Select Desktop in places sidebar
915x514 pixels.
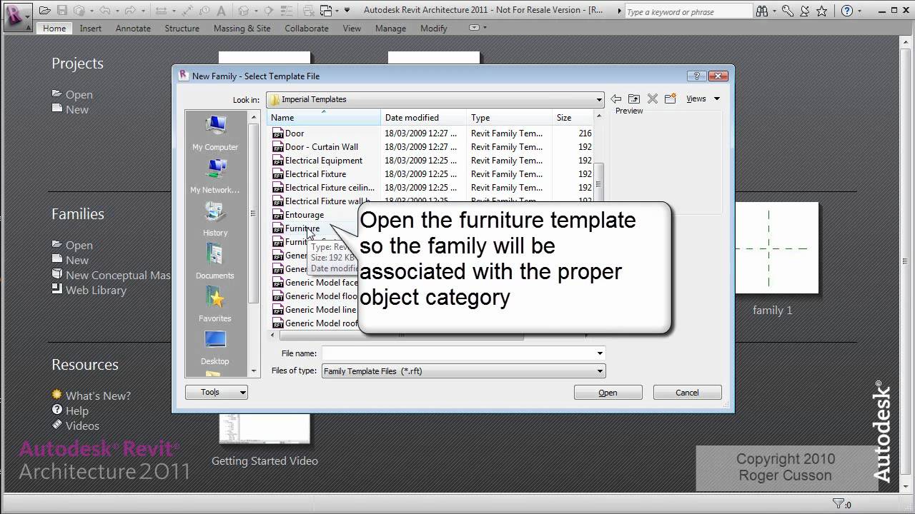[215, 347]
